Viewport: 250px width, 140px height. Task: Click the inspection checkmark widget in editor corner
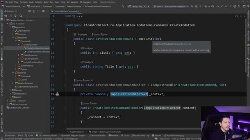tap(236, 16)
